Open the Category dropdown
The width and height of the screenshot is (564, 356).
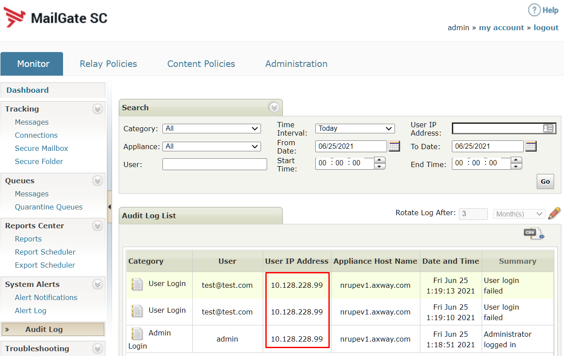click(211, 129)
